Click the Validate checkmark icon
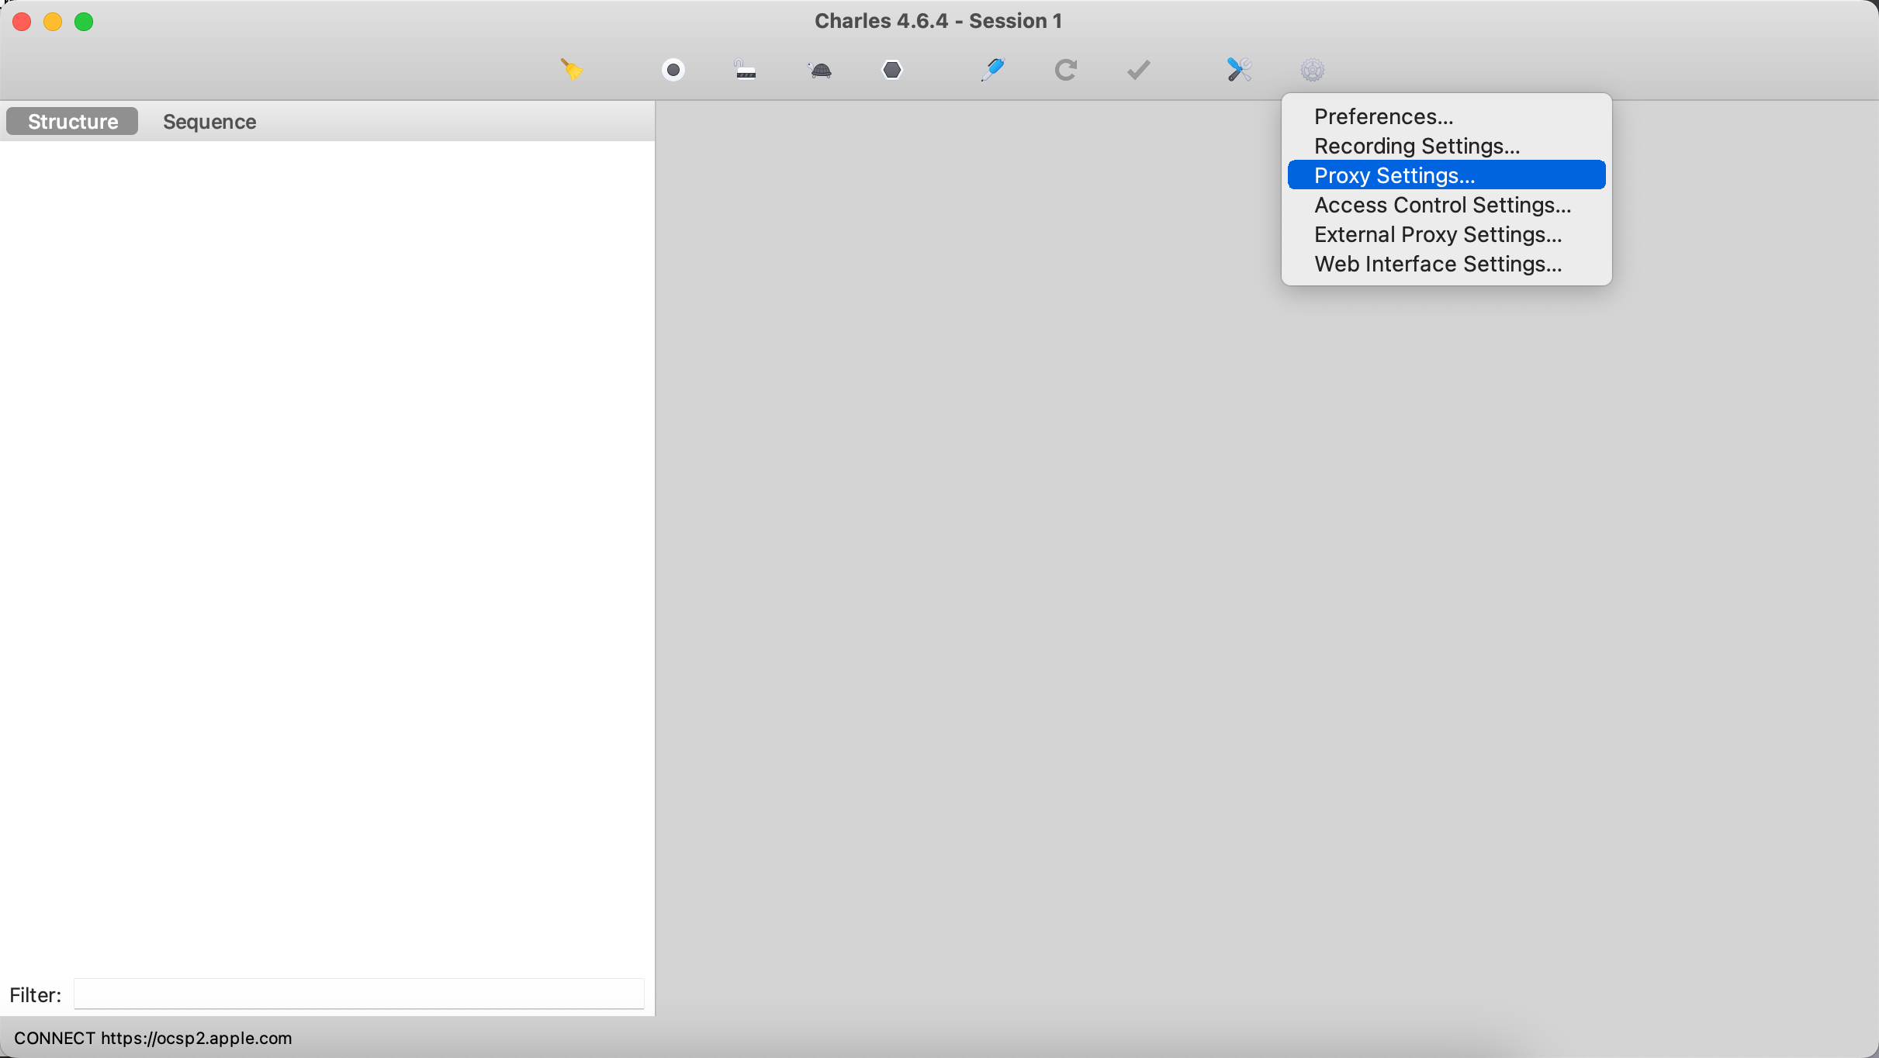 [1138, 70]
